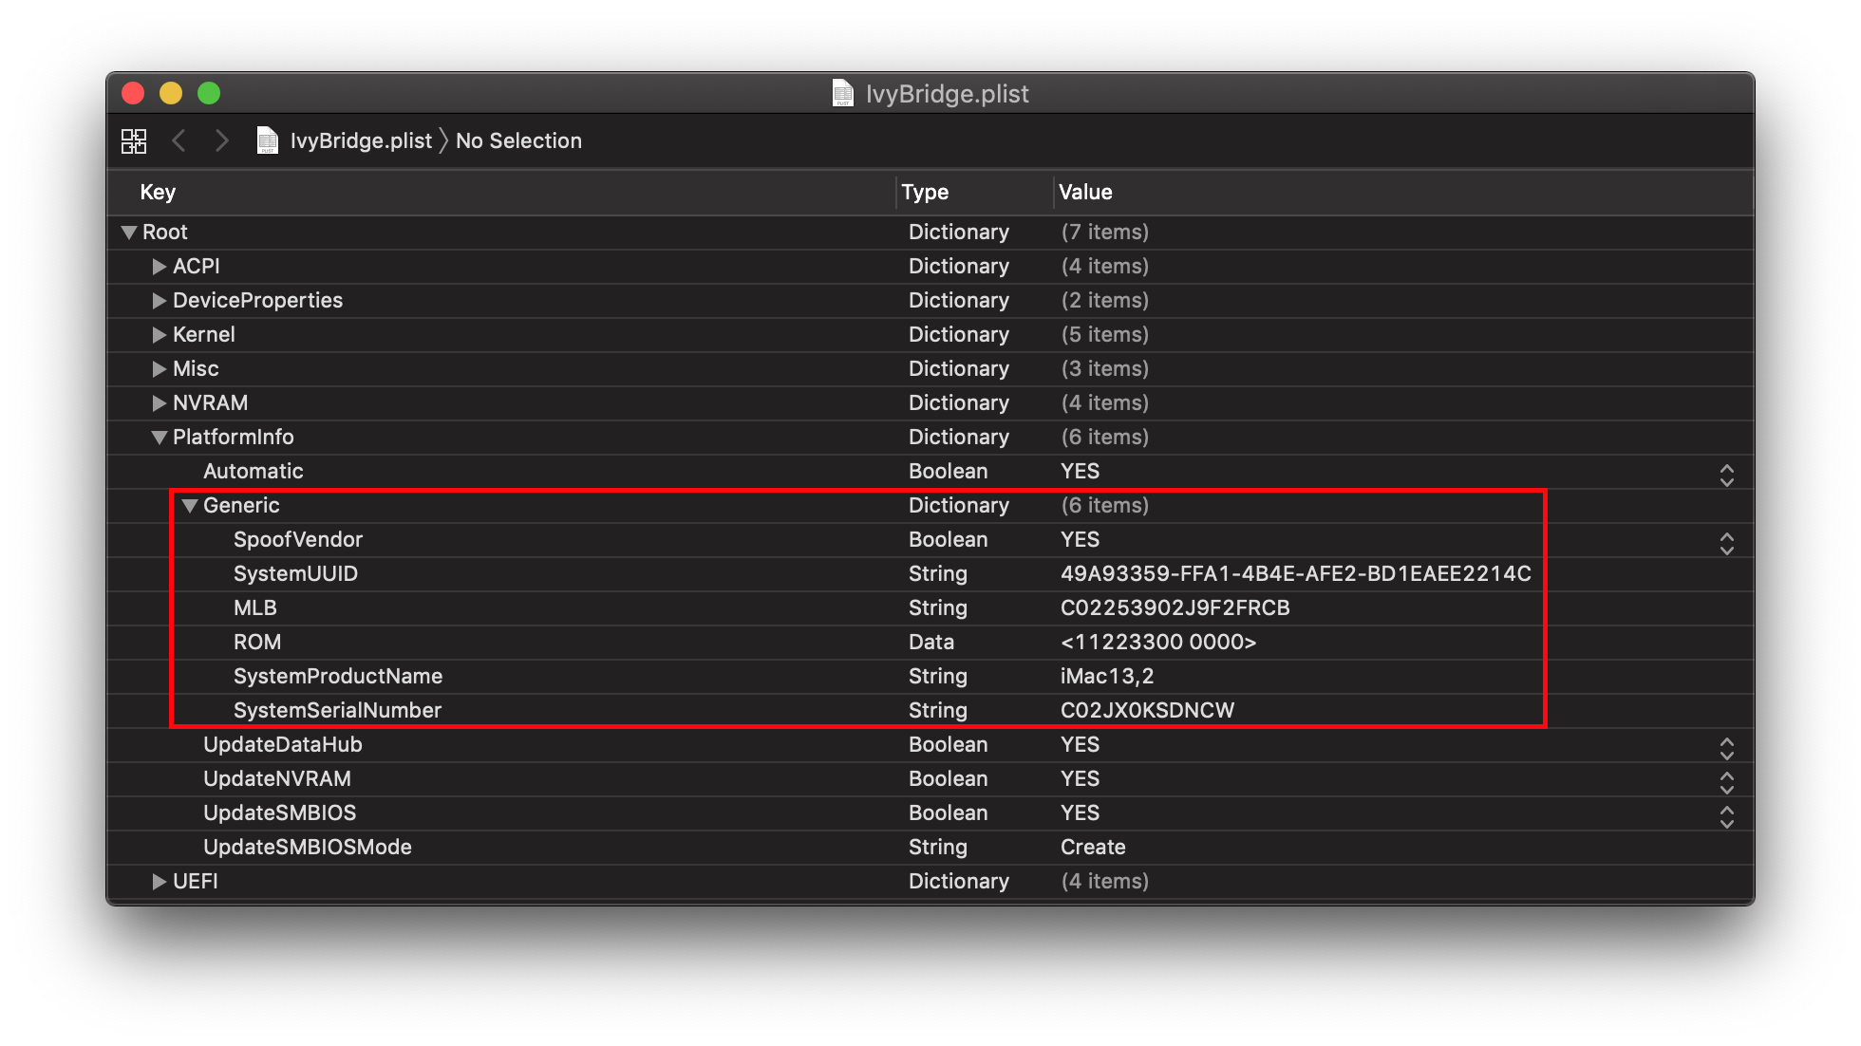The width and height of the screenshot is (1861, 1046).
Task: Click the forward navigation arrow
Action: pyautogui.click(x=221, y=141)
